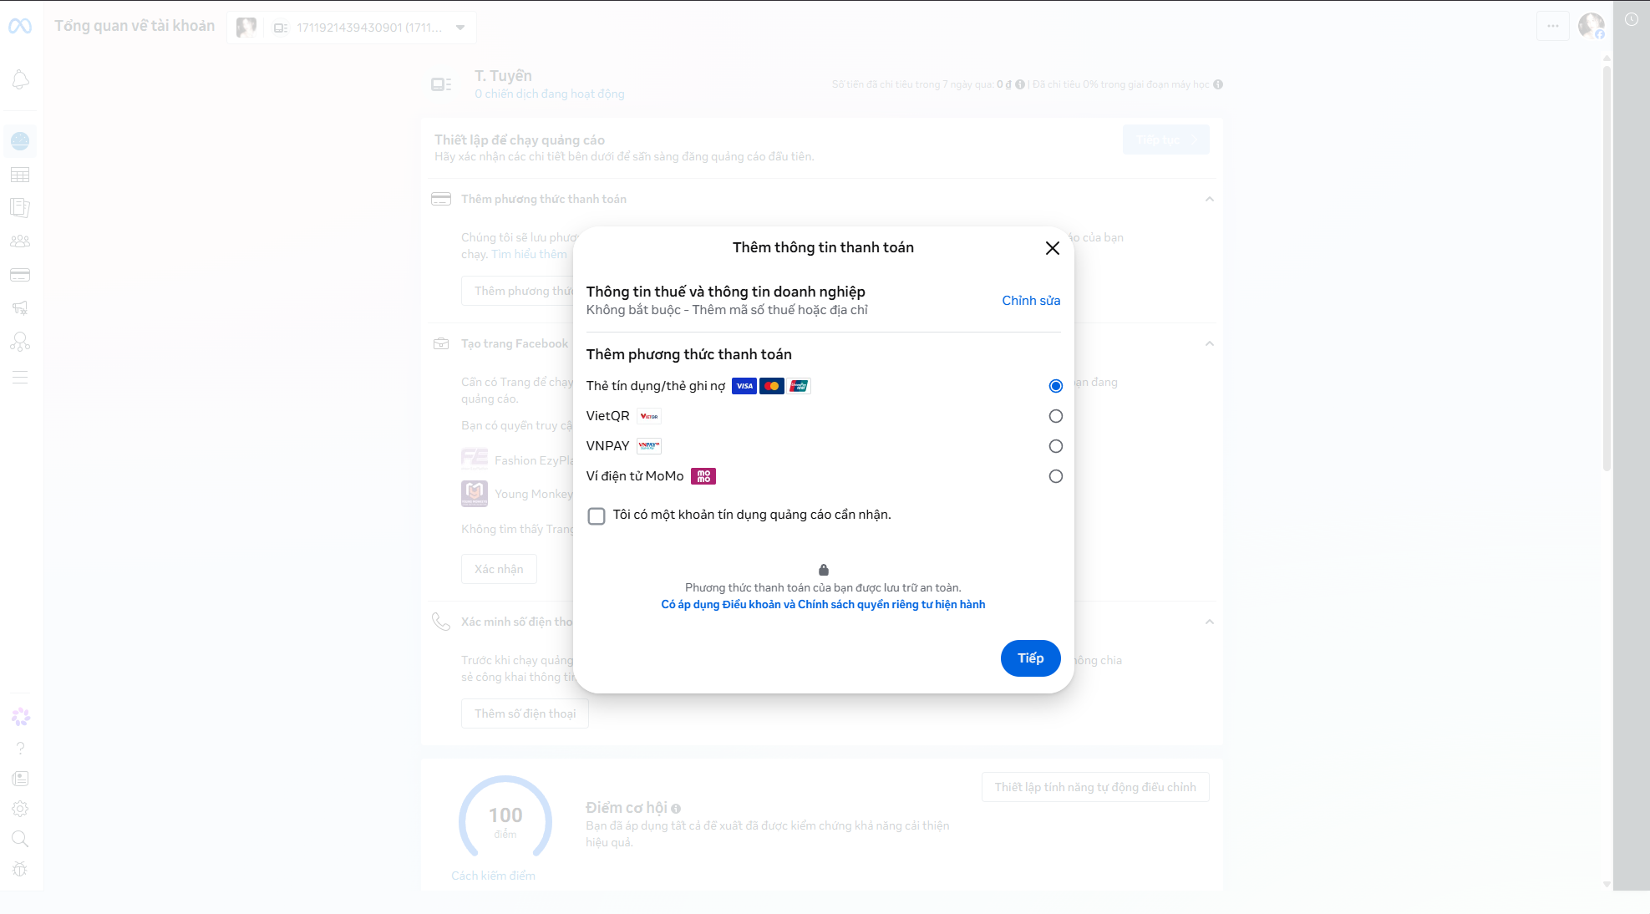
Task: Click the Visa card logo
Action: 744,386
